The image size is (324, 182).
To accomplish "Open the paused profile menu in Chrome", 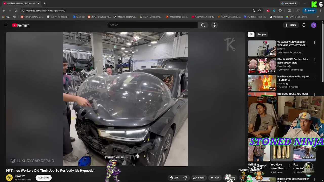I will (x=309, y=11).
